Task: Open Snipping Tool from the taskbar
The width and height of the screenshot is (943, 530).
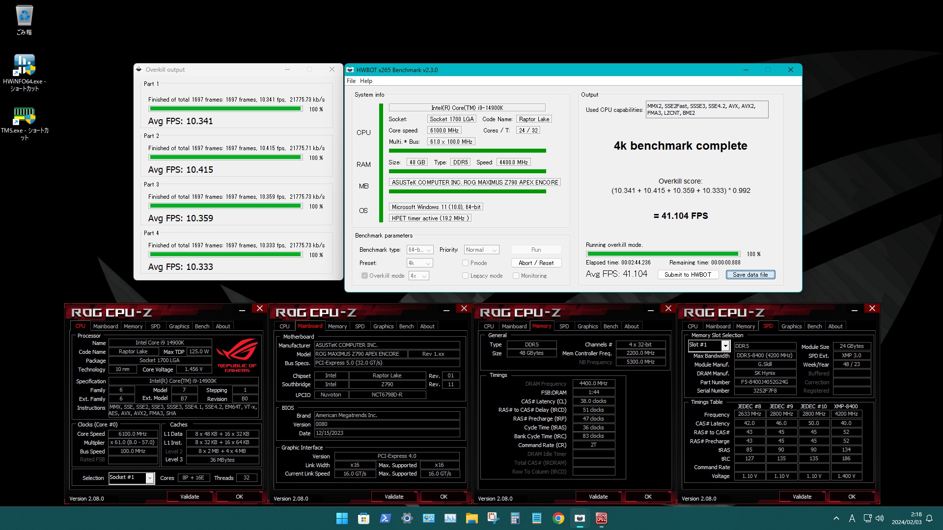Action: point(493,518)
